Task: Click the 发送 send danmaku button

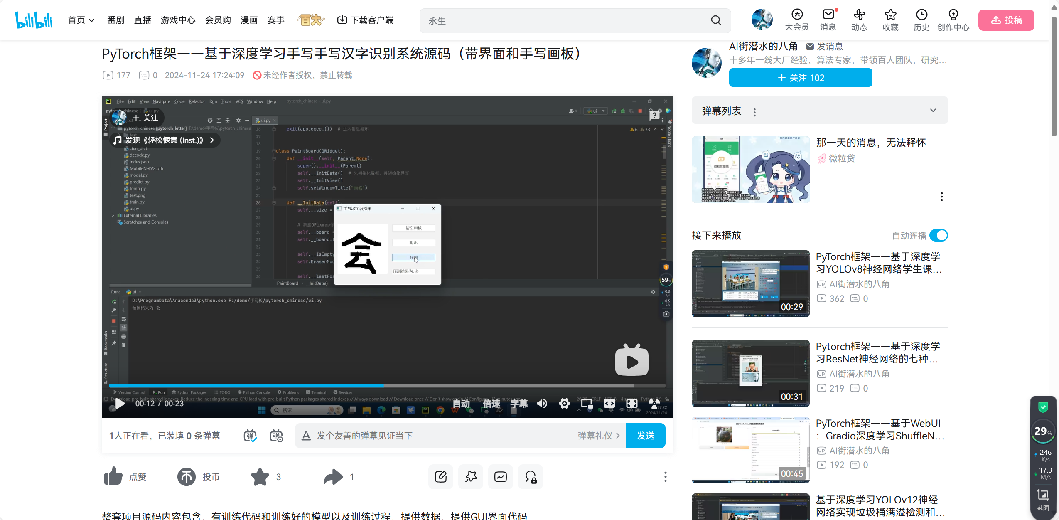Action: (645, 435)
